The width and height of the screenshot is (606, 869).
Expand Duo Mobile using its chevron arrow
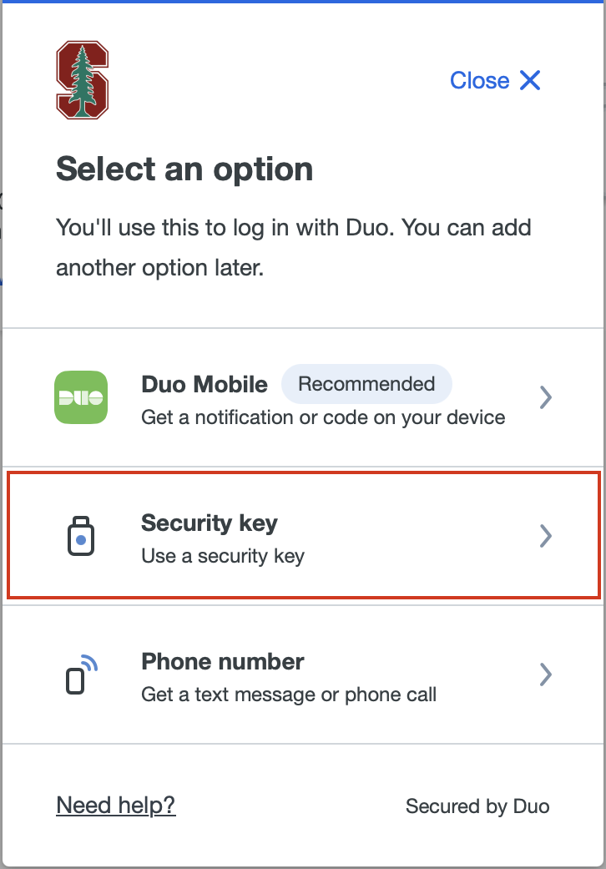coord(545,397)
